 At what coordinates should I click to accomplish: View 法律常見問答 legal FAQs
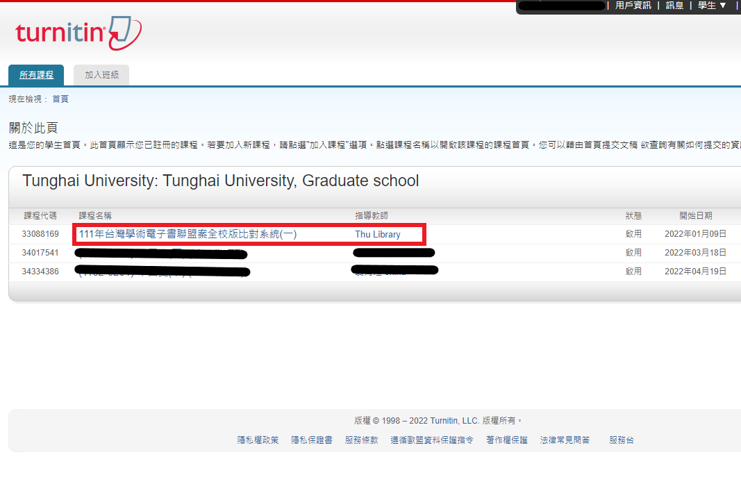point(565,440)
